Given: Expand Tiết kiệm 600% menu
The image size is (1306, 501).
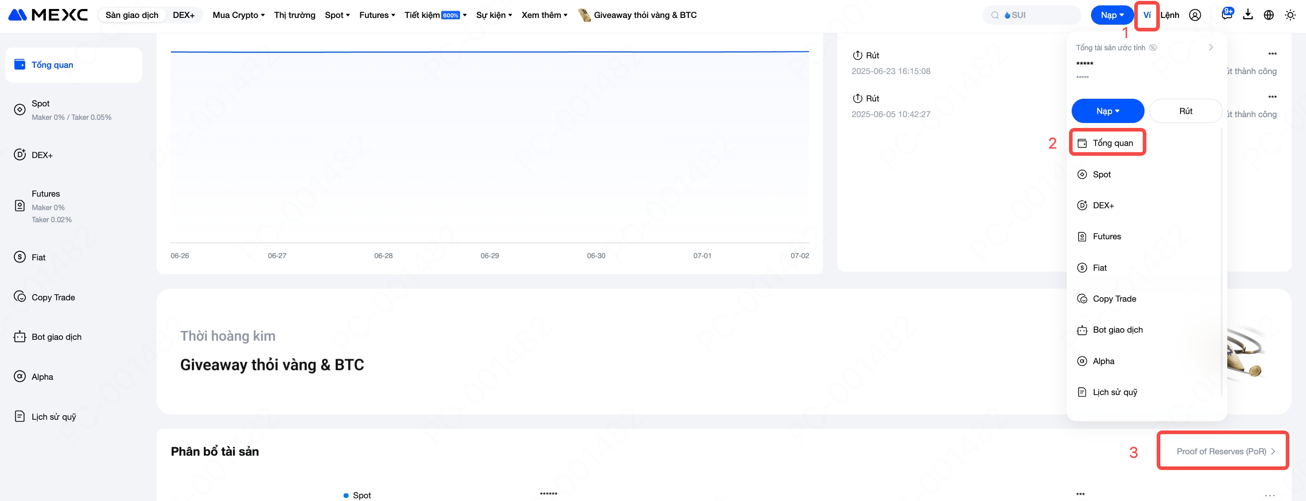Looking at the screenshot, I should [435, 15].
